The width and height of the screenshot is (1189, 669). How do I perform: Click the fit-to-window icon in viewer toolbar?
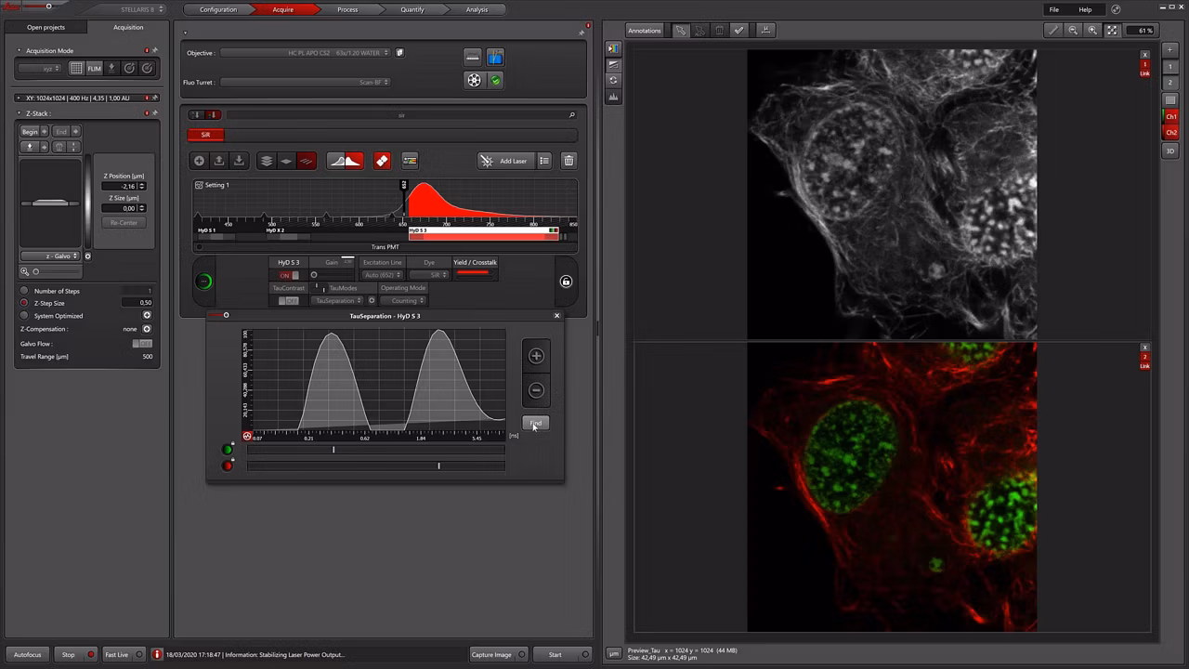coord(1113,31)
